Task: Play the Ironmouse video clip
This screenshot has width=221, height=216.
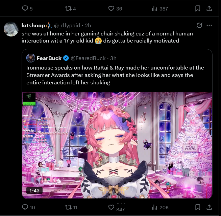Action: 117,145
